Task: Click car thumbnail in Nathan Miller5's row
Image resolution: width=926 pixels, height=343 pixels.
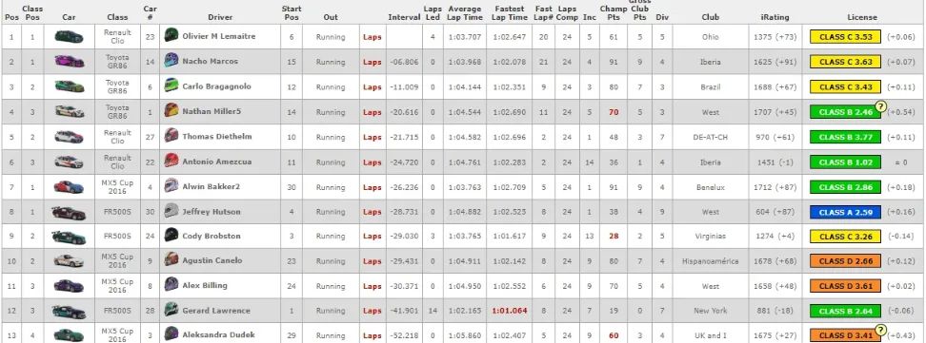Action: click(x=70, y=111)
